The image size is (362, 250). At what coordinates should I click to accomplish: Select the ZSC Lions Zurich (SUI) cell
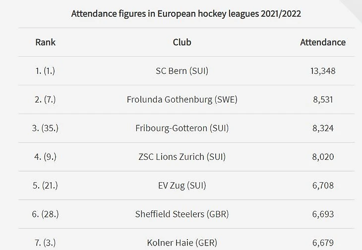pos(182,157)
